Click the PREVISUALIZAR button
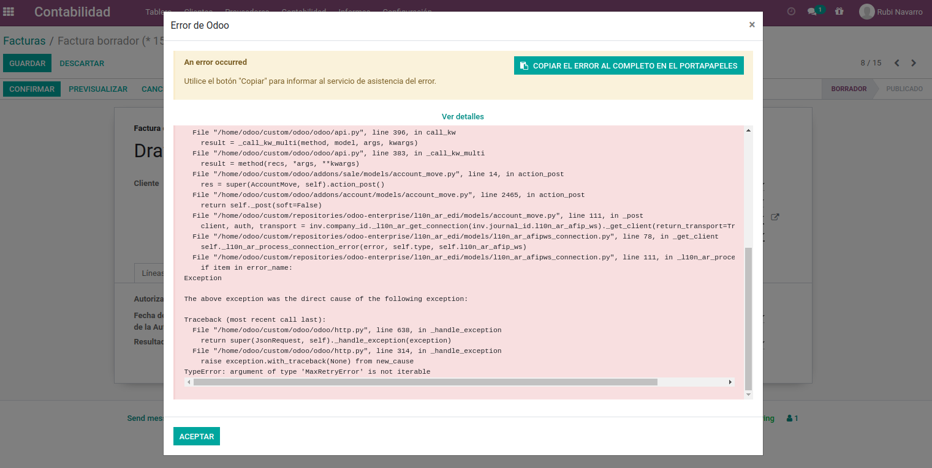The width and height of the screenshot is (932, 468). (x=98, y=89)
